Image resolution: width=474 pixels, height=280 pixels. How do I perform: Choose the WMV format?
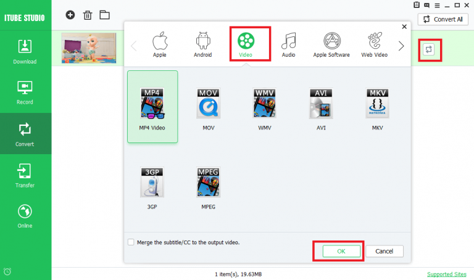(265, 109)
